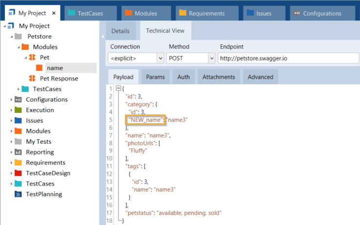360x225 pixels.
Task: Collapse the Petstore tree node
Action: [x=11, y=37]
